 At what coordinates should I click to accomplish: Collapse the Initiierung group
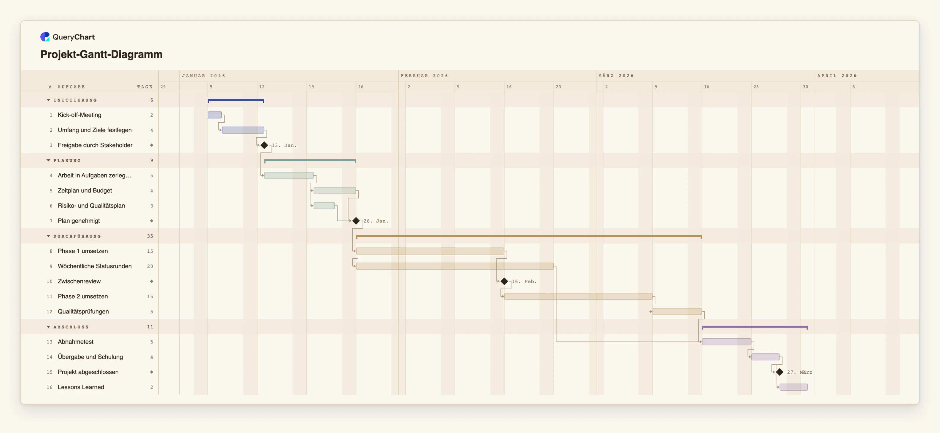pos(48,100)
